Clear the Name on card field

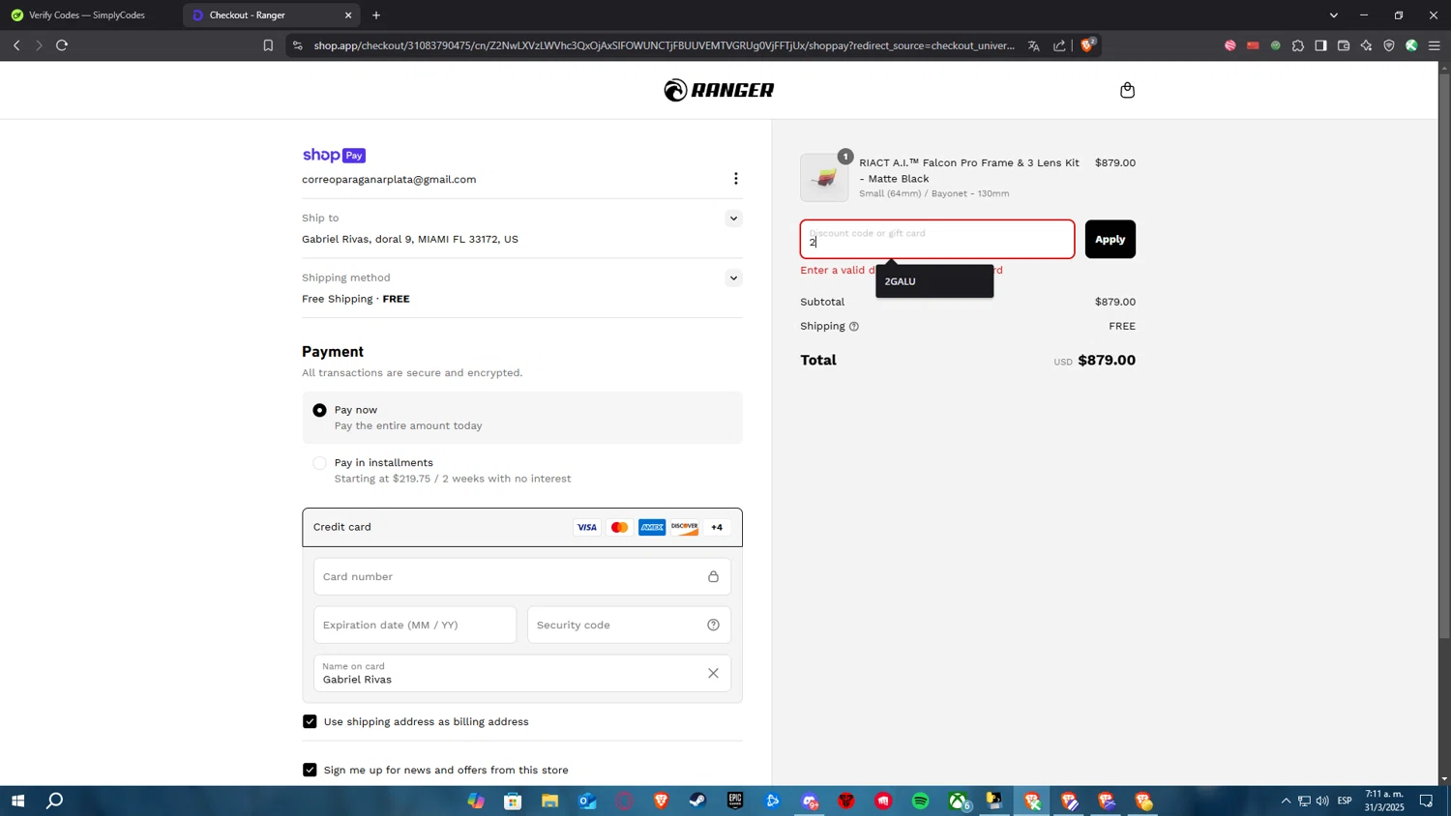pyautogui.click(x=713, y=673)
